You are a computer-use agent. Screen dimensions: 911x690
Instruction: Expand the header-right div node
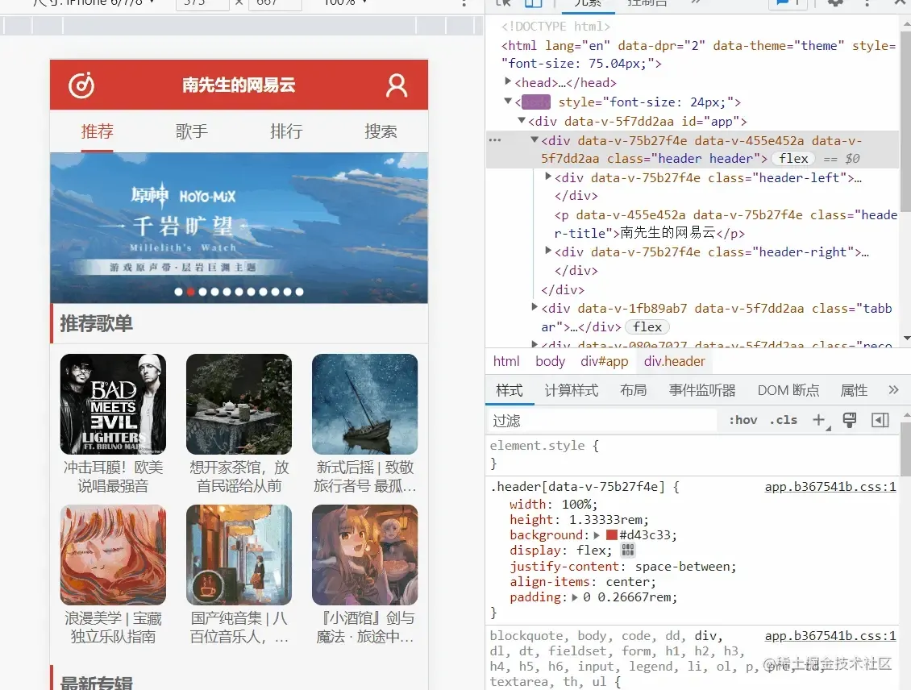coord(548,251)
